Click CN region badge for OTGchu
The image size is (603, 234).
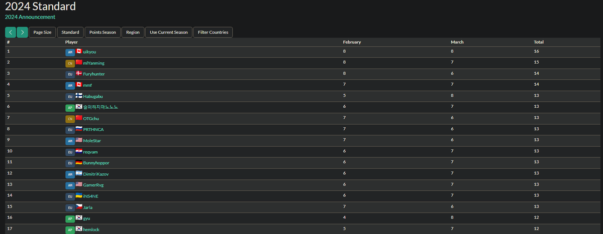tap(70, 119)
